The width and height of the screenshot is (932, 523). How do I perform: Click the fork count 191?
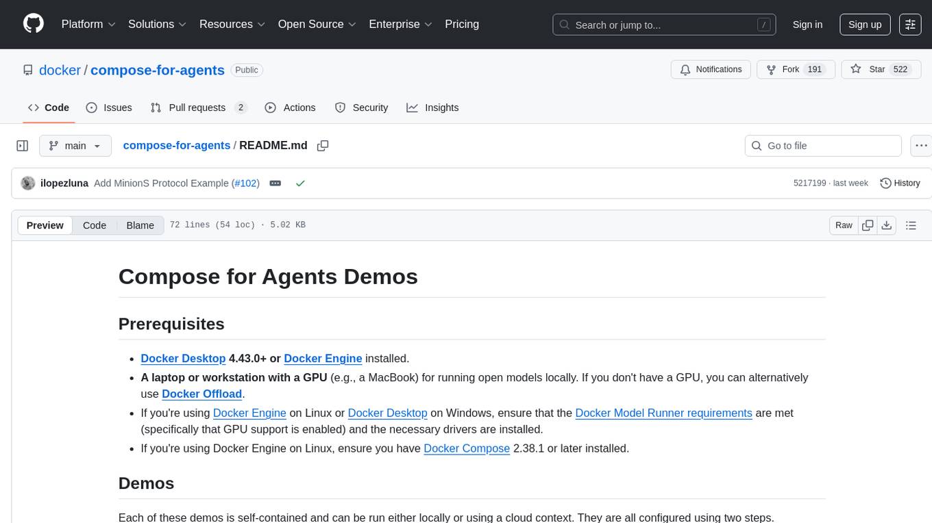click(814, 70)
